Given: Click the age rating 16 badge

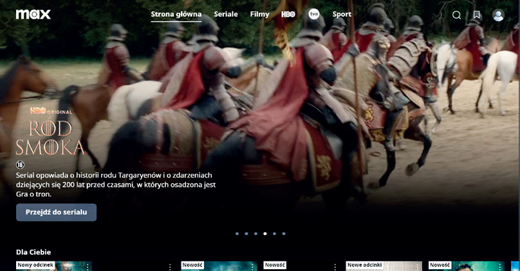Looking at the screenshot, I should click(20, 165).
